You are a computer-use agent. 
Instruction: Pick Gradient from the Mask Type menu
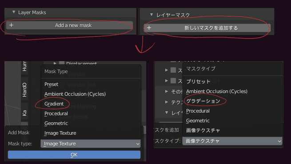54,104
